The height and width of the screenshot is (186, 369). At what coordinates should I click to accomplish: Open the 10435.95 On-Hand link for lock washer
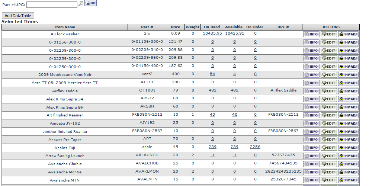point(212,33)
